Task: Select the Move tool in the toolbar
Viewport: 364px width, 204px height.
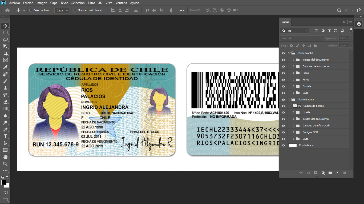Action: pyautogui.click(x=5, y=26)
